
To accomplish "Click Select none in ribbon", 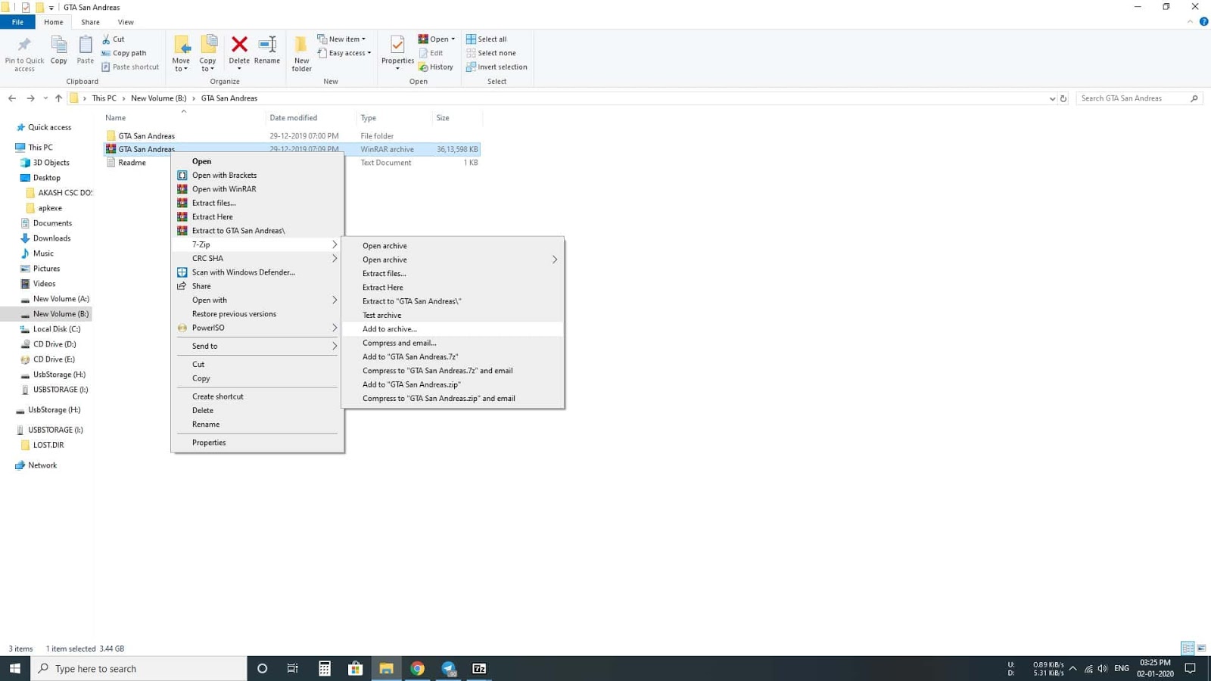I will tap(490, 53).
